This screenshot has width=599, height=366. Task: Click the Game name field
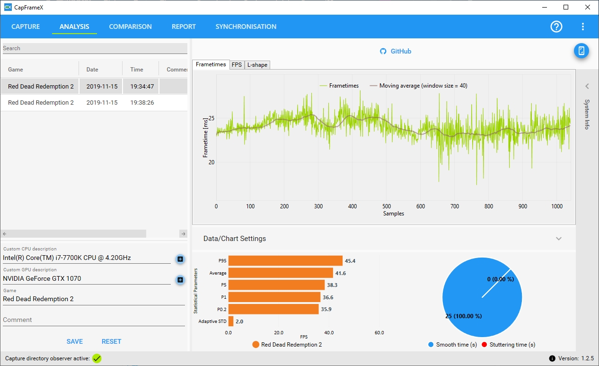pyautogui.click(x=94, y=299)
